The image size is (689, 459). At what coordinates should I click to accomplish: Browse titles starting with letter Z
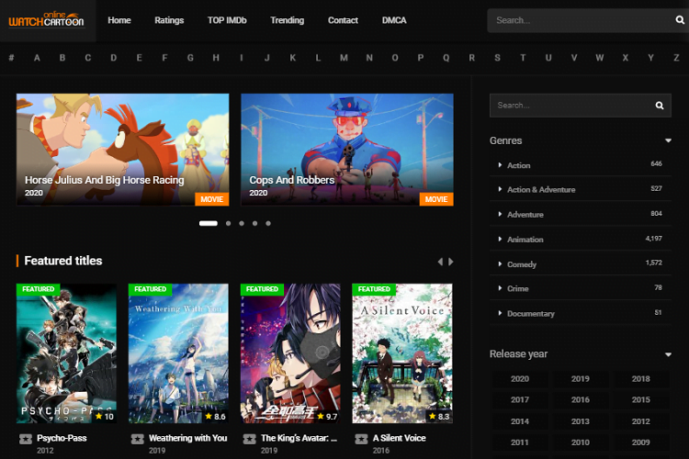pyautogui.click(x=676, y=58)
